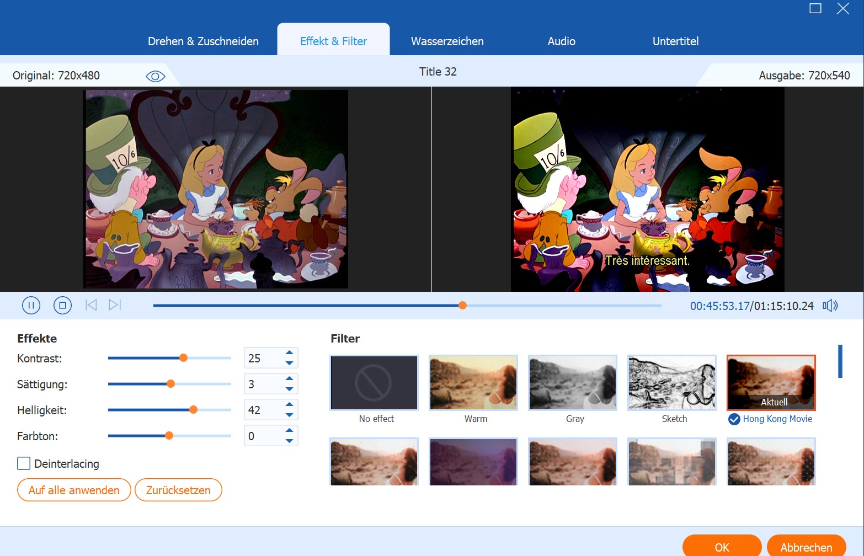Choose first filter thumbnail in second row
This screenshot has height=556, width=864.
[x=374, y=462]
